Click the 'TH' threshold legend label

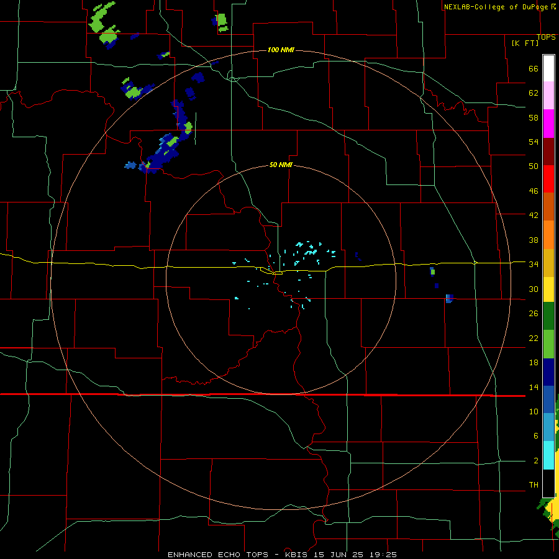coord(534,485)
